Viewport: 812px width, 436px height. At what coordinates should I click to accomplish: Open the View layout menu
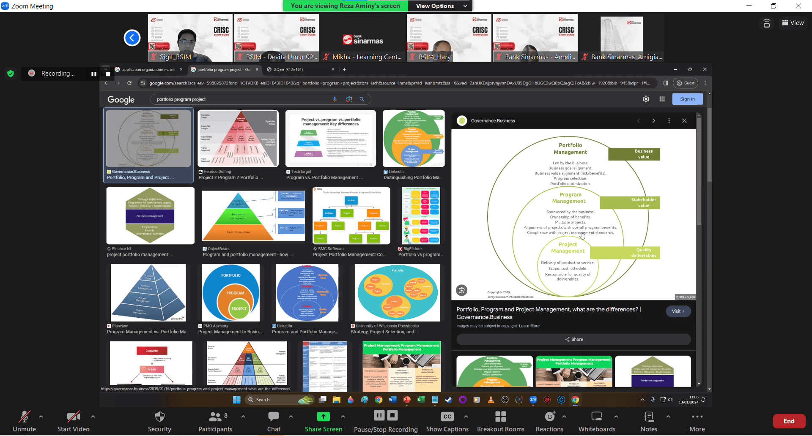793,23
